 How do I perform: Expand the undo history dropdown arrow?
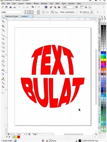point(35,7)
